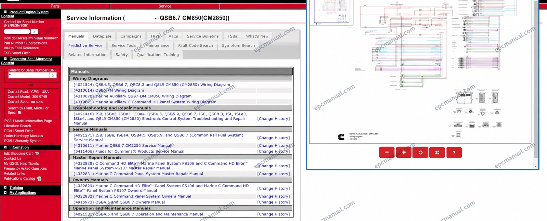Open Operation and Maintenance Manual 4021531
This screenshot has width=547, height=221.
138,214
